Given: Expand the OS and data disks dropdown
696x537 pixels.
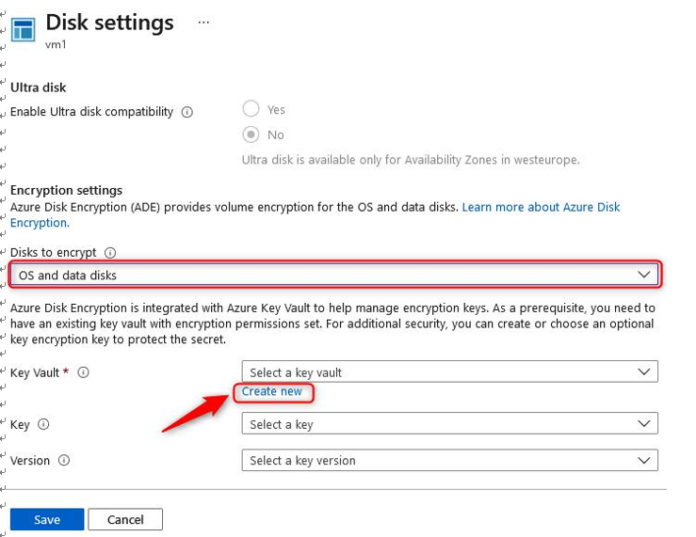Looking at the screenshot, I should pos(335,275).
